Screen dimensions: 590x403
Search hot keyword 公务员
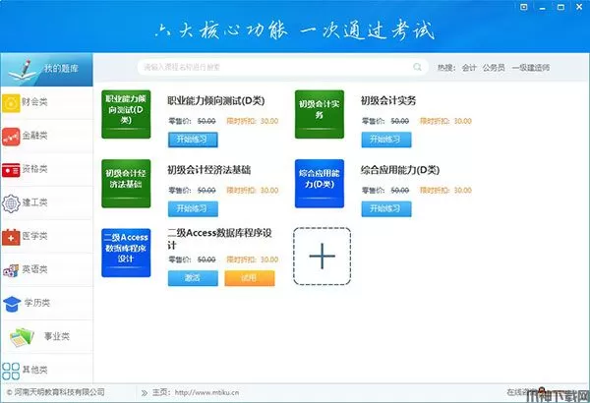click(494, 68)
